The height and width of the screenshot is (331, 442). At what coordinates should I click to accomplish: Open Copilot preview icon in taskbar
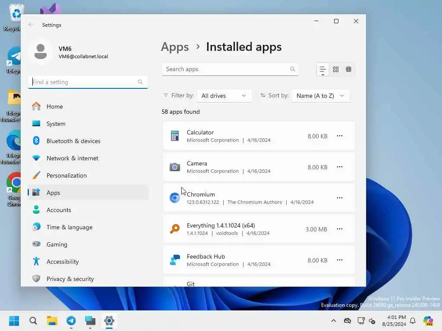tap(428, 321)
